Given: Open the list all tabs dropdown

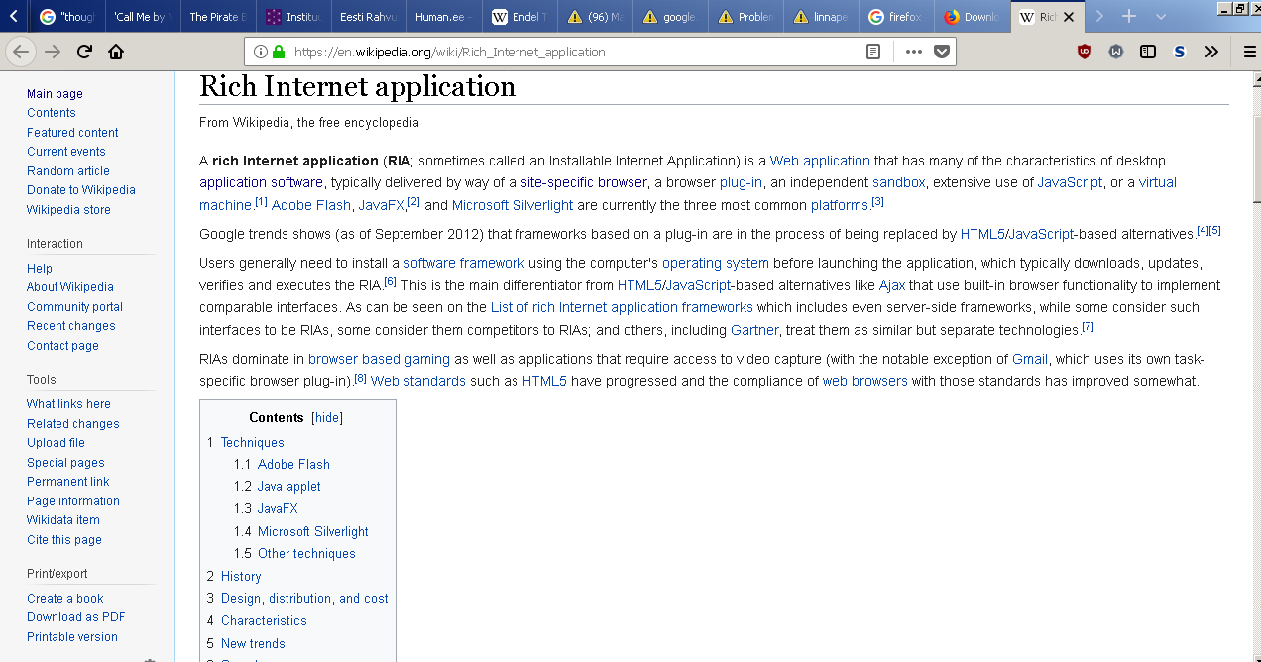Looking at the screenshot, I should pyautogui.click(x=1161, y=17).
